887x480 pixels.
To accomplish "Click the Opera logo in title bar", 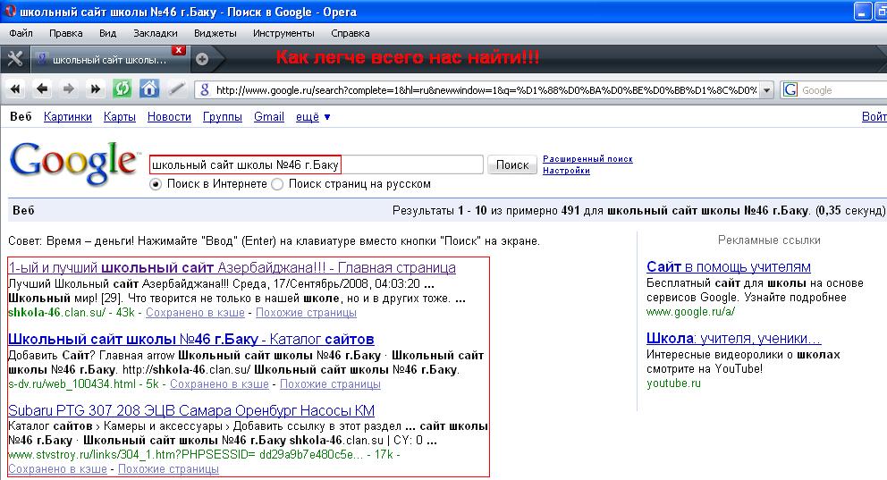I will (x=10, y=11).
